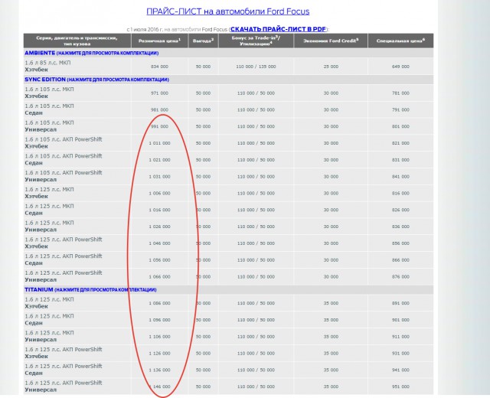Select the 816 000 special price
The width and height of the screenshot is (490, 398).
pos(400,194)
